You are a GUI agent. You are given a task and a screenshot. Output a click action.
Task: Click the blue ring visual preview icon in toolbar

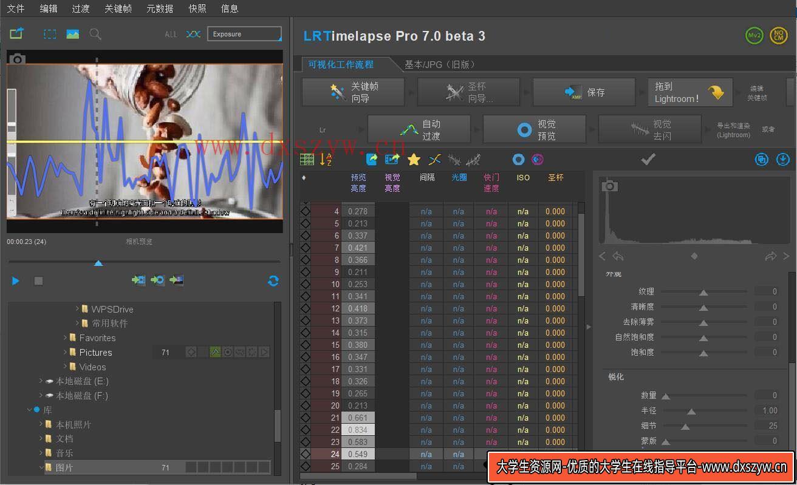click(518, 160)
